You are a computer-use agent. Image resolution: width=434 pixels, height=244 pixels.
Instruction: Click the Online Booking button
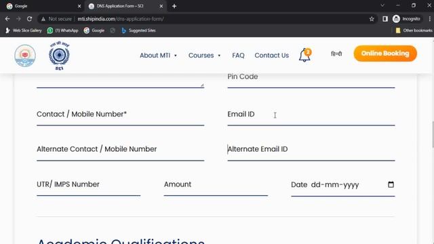click(385, 54)
